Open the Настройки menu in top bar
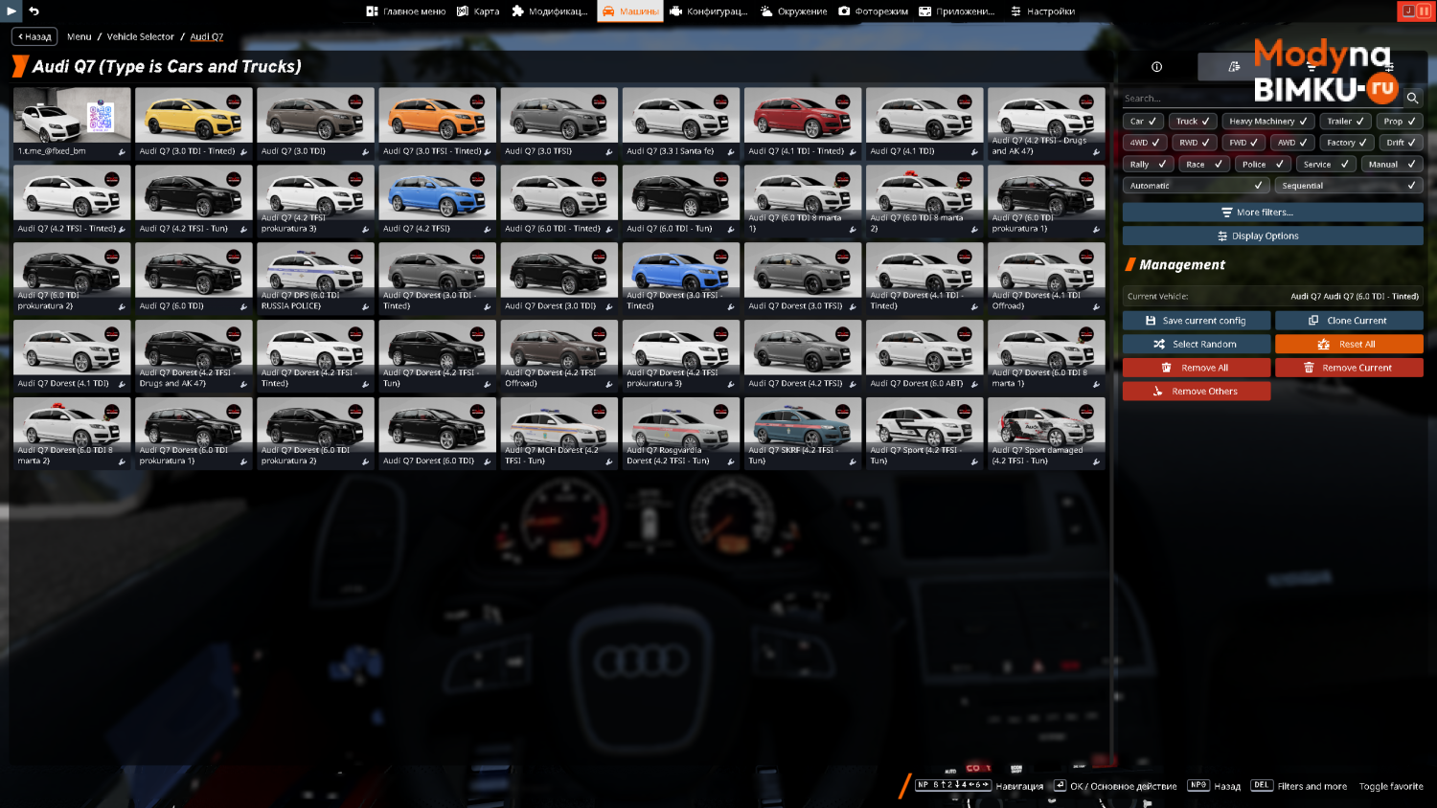 (x=1043, y=11)
